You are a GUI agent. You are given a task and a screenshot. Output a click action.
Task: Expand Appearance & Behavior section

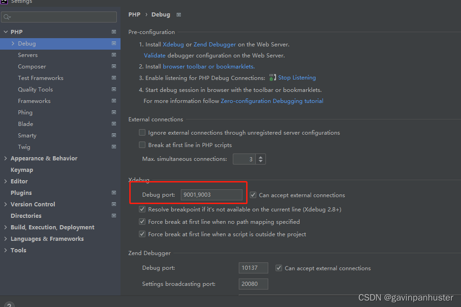tap(6, 158)
